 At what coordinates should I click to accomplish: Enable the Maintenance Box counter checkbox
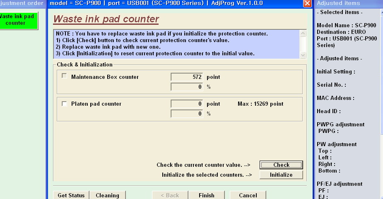coord(64,76)
